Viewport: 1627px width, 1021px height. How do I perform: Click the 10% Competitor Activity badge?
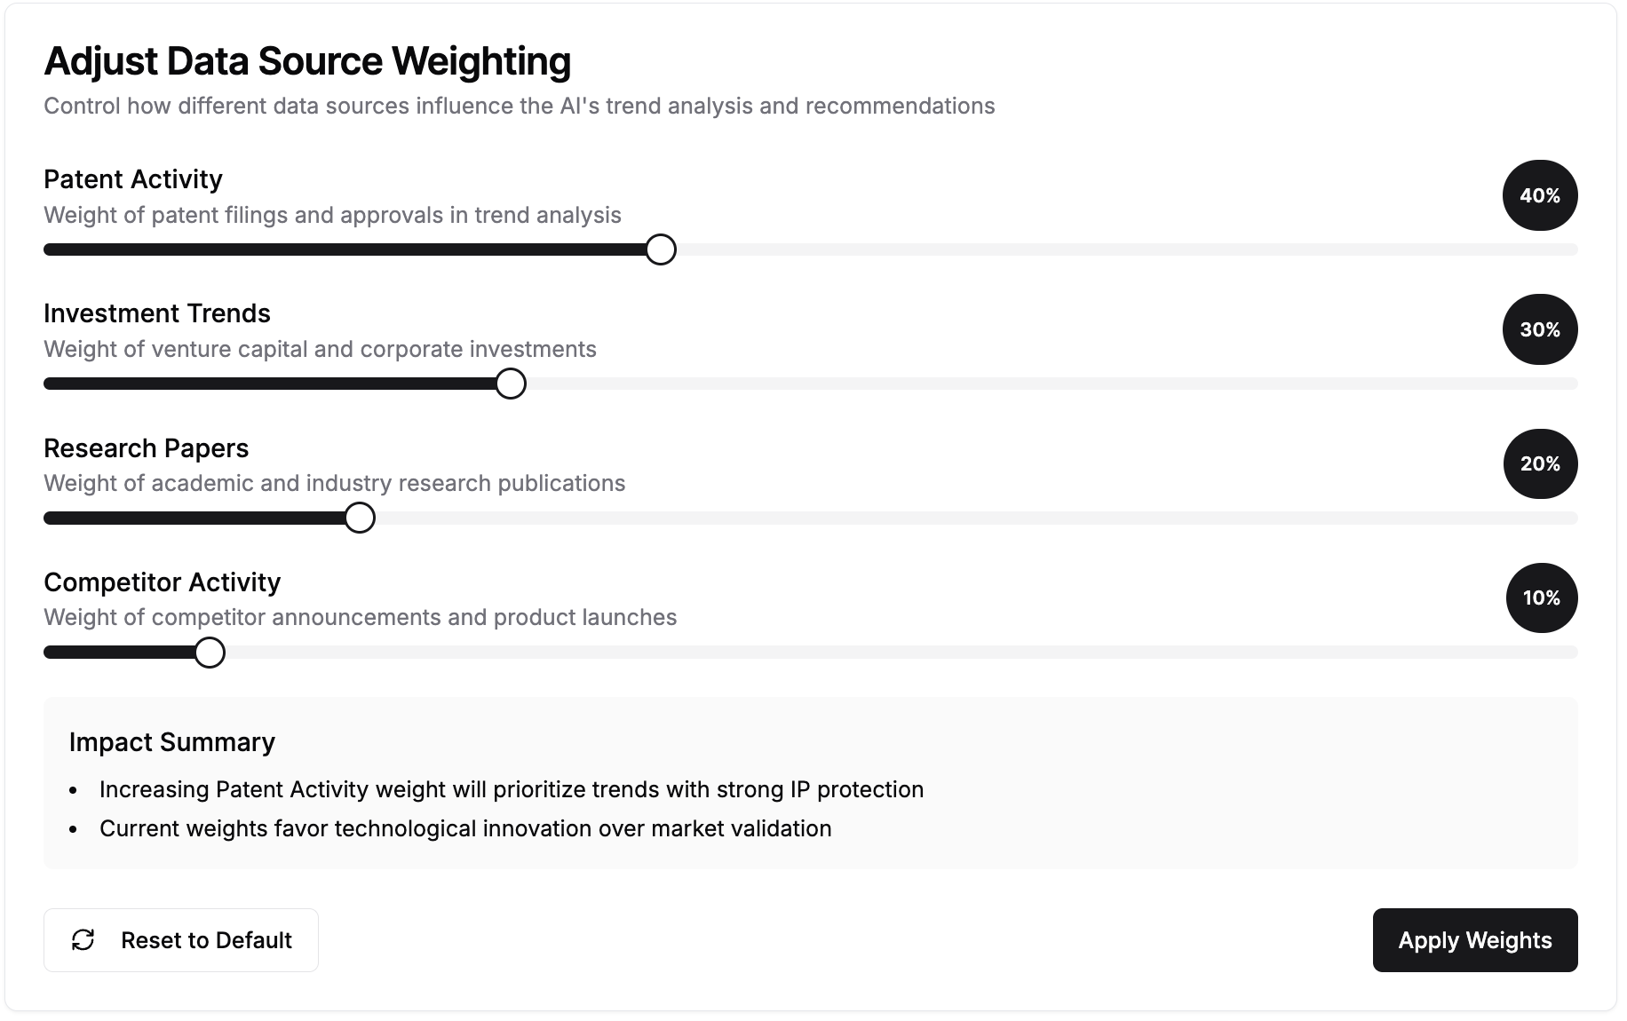tap(1541, 598)
